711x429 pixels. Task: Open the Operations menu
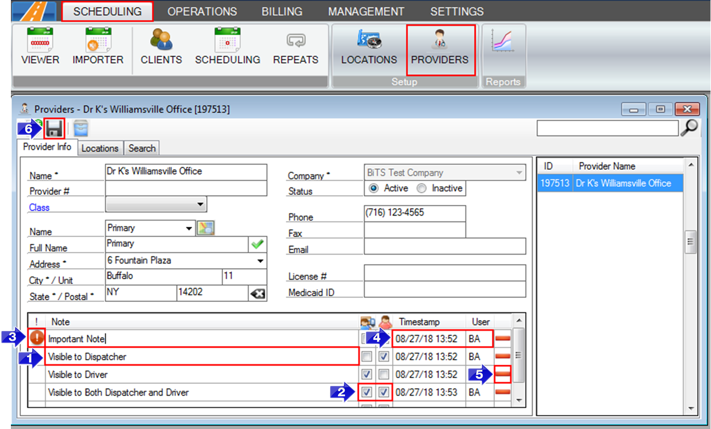click(x=202, y=11)
